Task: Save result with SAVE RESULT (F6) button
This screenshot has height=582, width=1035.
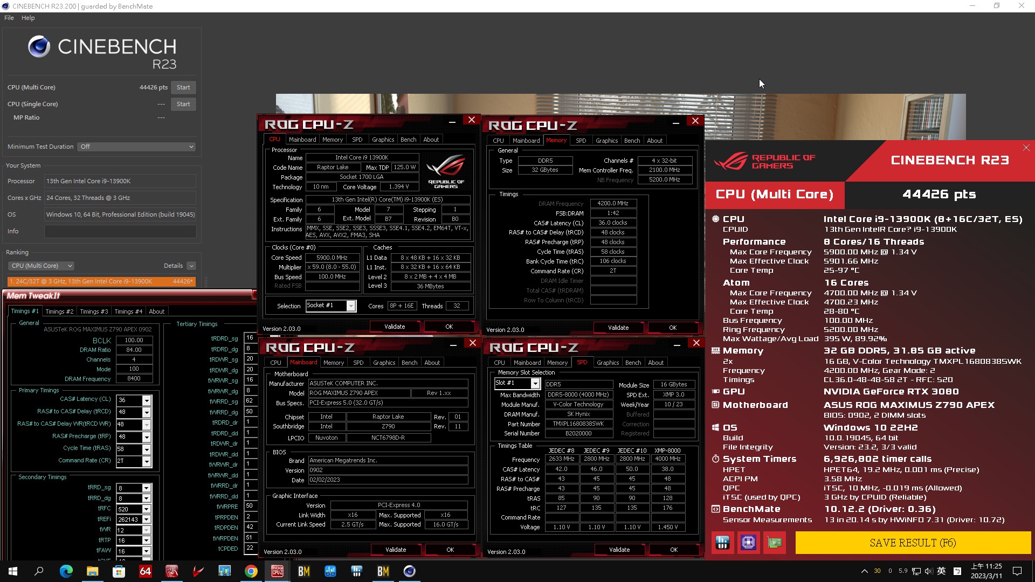Action: coord(913,543)
